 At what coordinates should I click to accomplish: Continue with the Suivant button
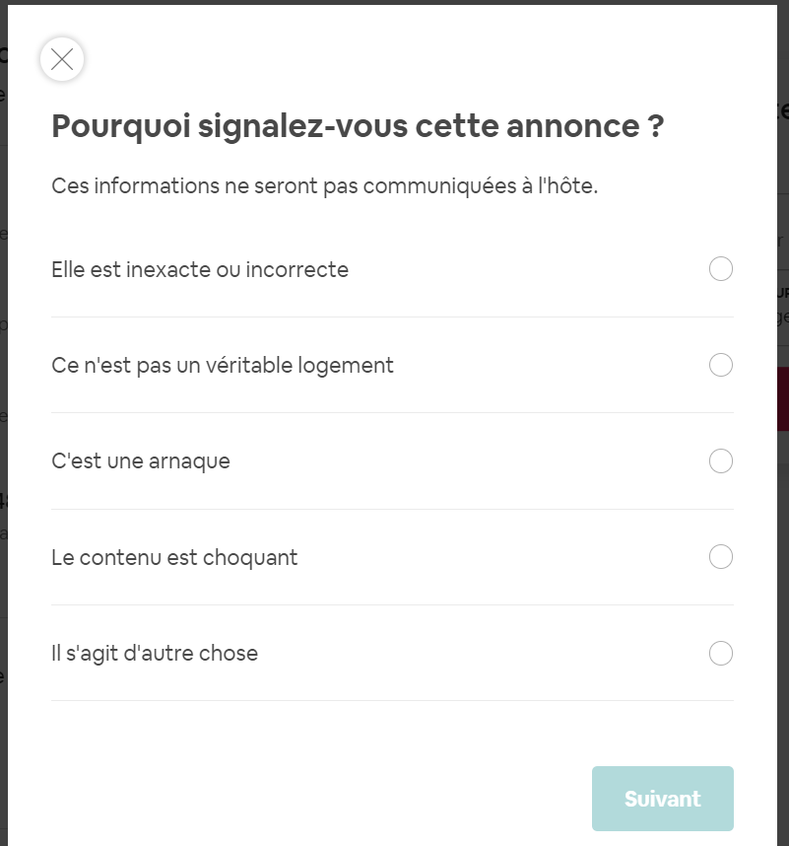[x=662, y=799]
